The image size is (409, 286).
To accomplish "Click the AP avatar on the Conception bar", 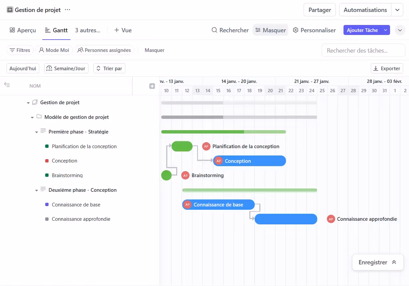I will coord(218,161).
